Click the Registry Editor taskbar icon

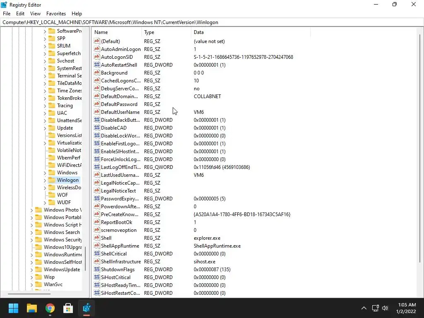(87, 308)
